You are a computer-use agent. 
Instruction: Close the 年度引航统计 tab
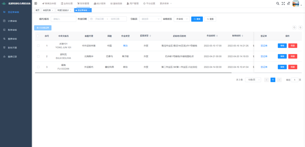pyautogui.click(x=71, y=10)
